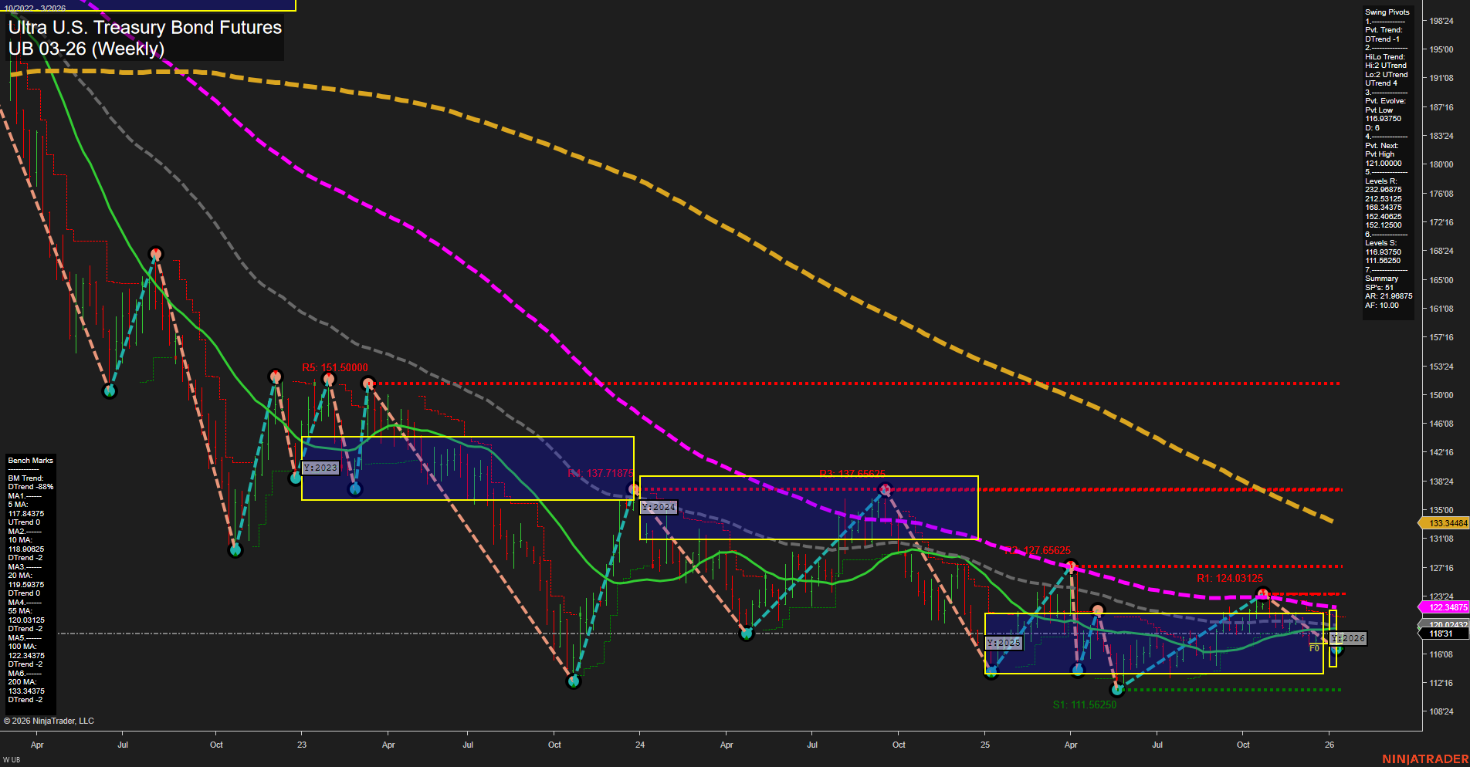Image resolution: width=1470 pixels, height=767 pixels.
Task: Select the Y:2024 year marker label
Action: [657, 507]
